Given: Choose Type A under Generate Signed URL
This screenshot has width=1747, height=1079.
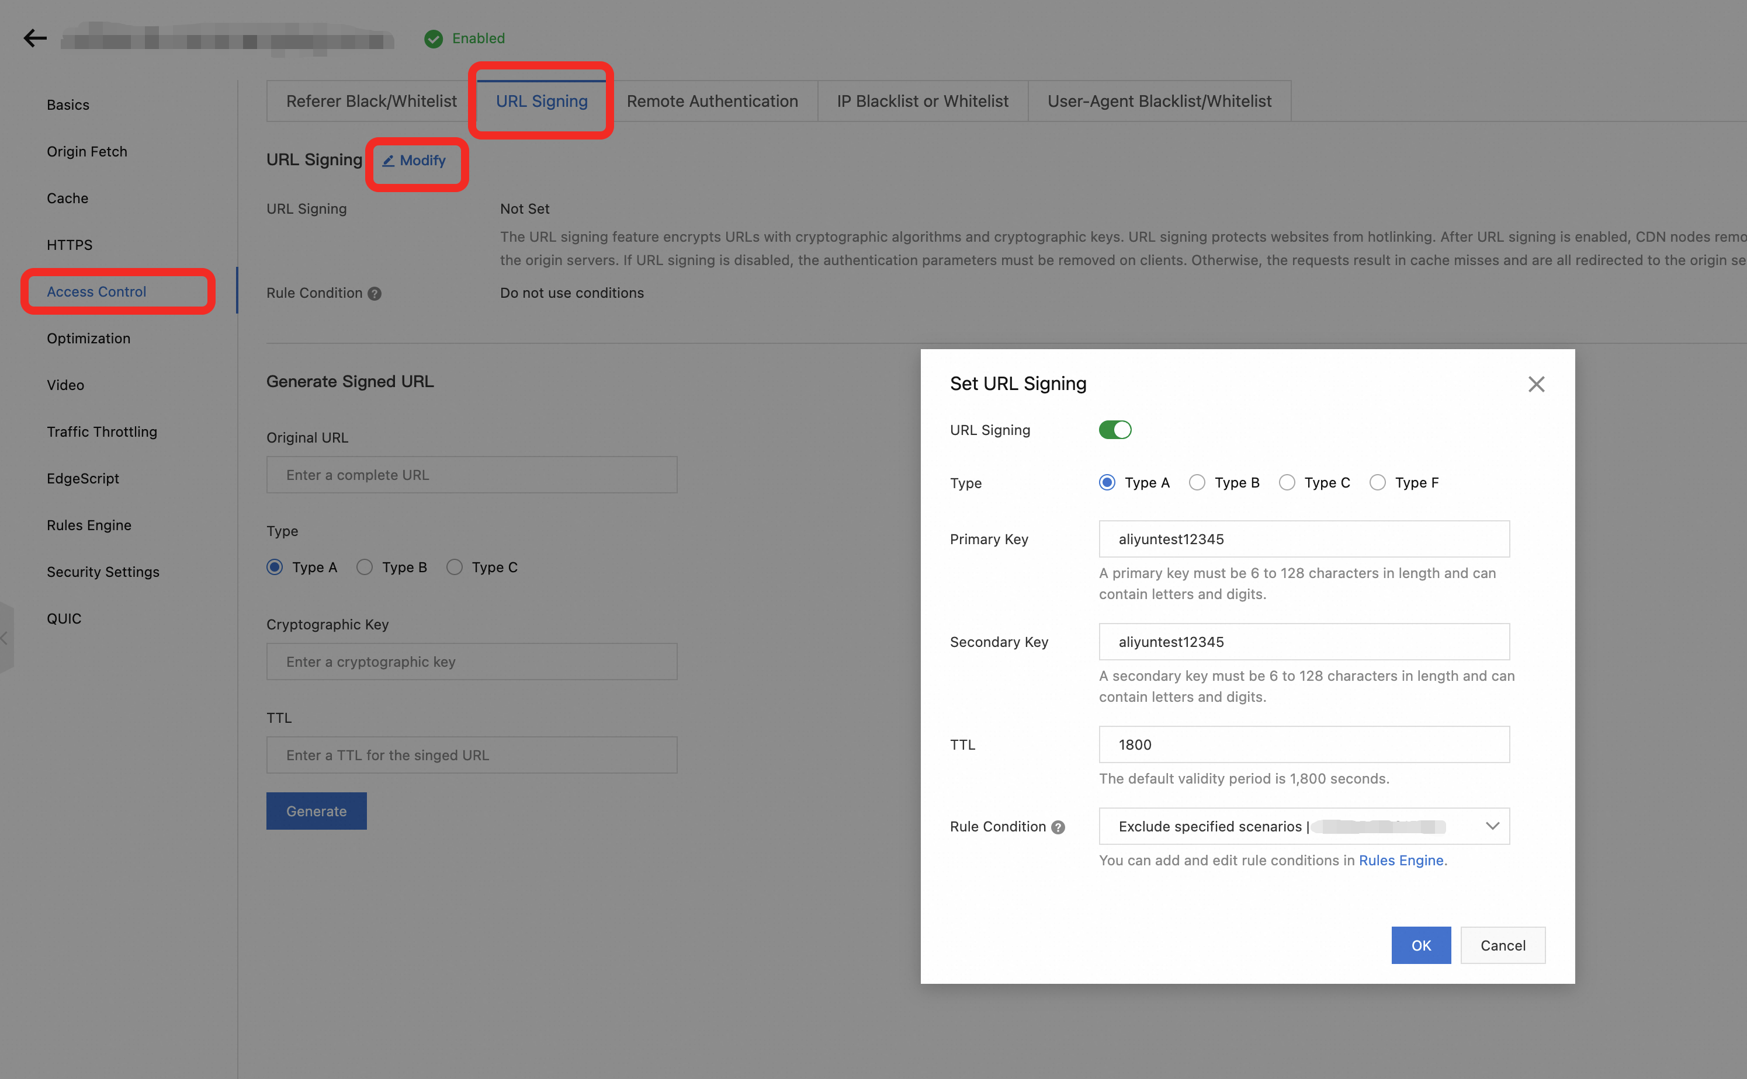Looking at the screenshot, I should coord(275,568).
